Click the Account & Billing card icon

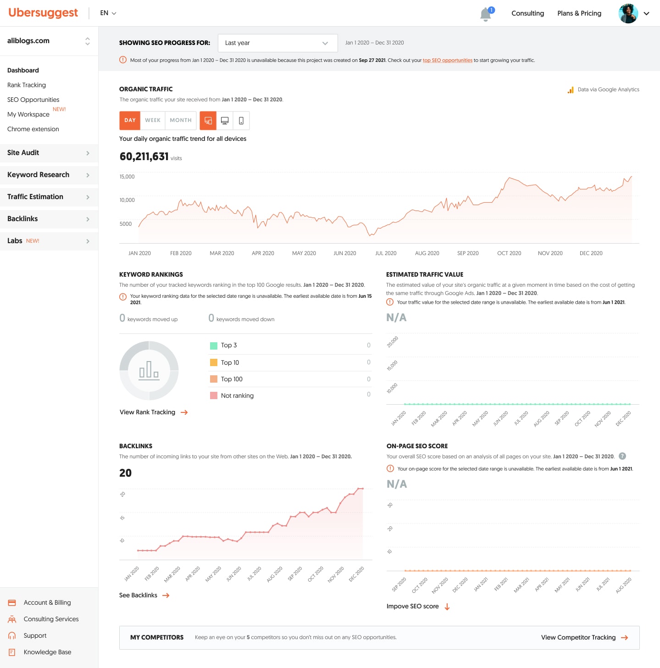[12, 603]
